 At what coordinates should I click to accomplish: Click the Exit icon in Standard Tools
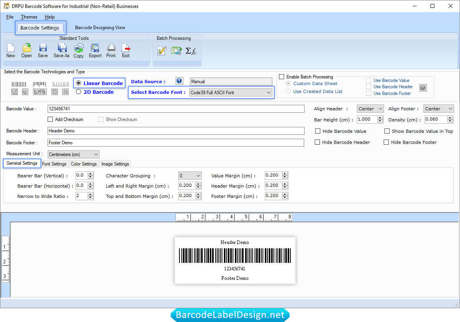click(x=126, y=50)
